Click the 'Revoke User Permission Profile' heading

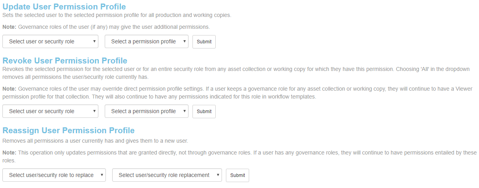tap(65, 61)
